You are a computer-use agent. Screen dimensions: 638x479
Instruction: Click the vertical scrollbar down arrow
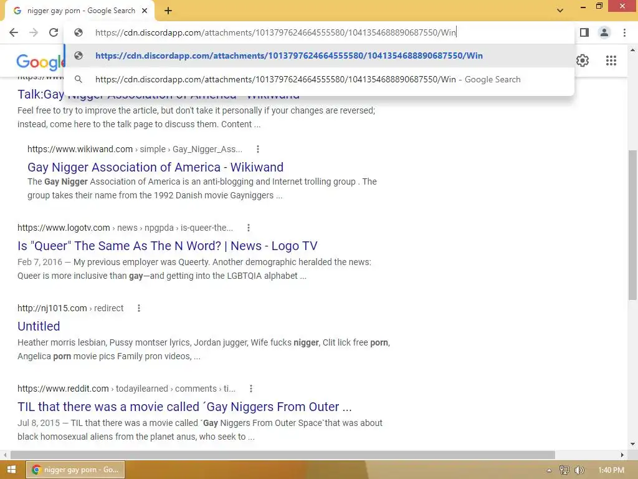point(632,444)
